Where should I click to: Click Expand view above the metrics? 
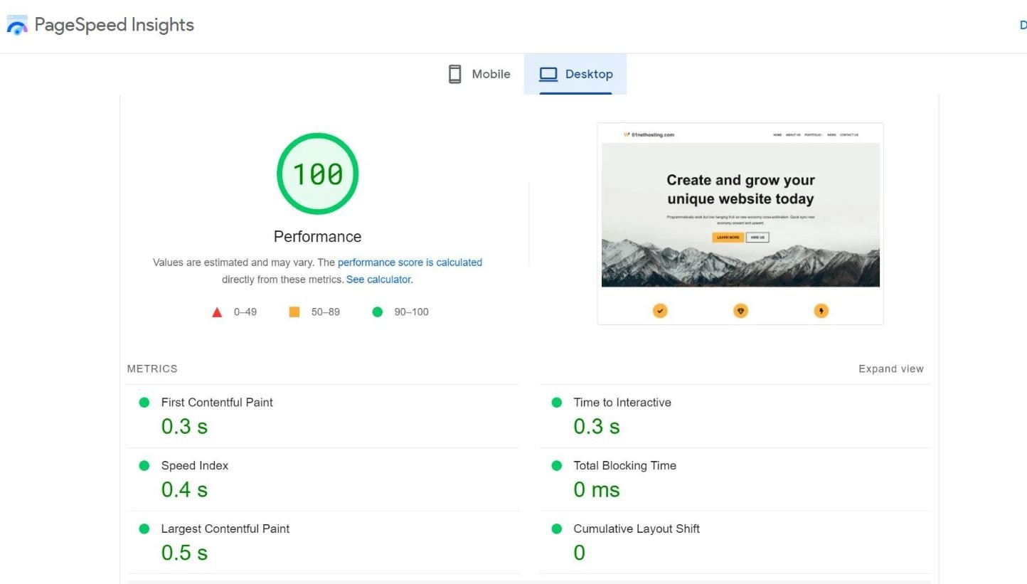point(890,368)
